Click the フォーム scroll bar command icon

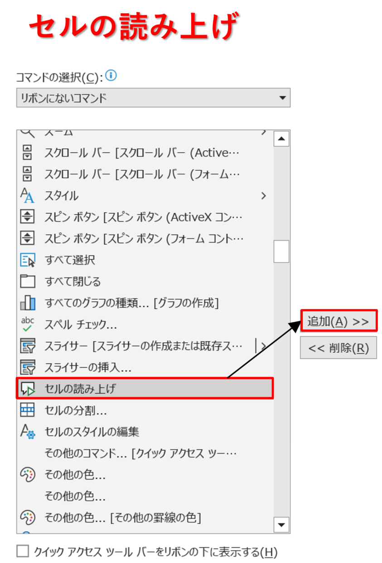click(x=28, y=174)
